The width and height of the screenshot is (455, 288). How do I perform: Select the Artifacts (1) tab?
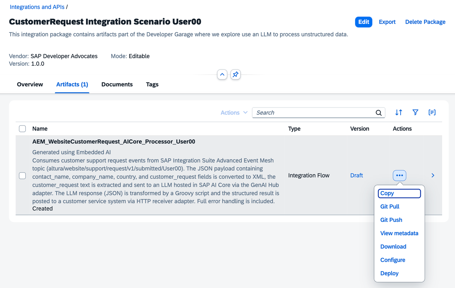coord(72,84)
